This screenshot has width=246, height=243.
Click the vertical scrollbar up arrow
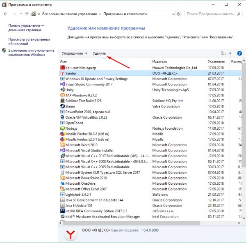244,61
